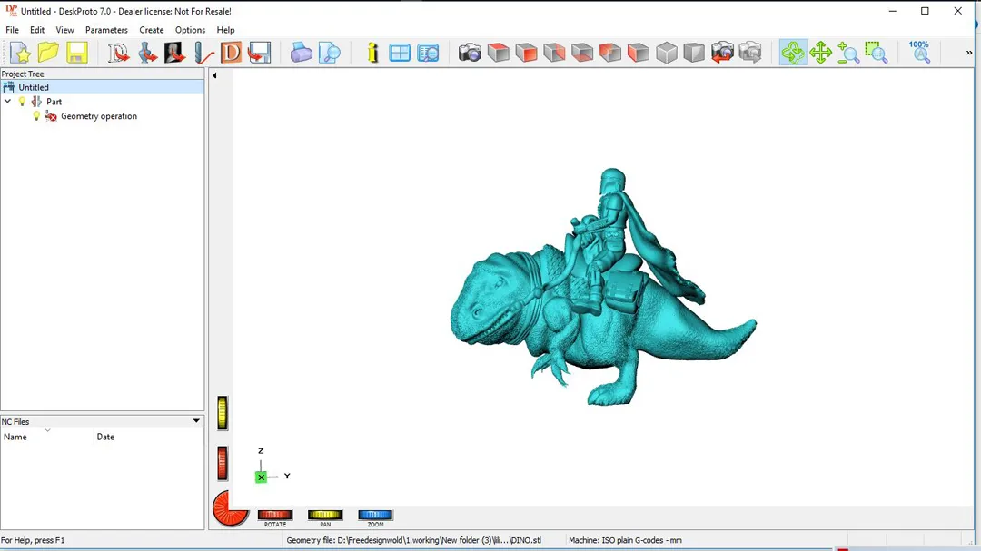Click the blue ZOOM thumbwheel
The image size is (981, 551).
coord(375,515)
